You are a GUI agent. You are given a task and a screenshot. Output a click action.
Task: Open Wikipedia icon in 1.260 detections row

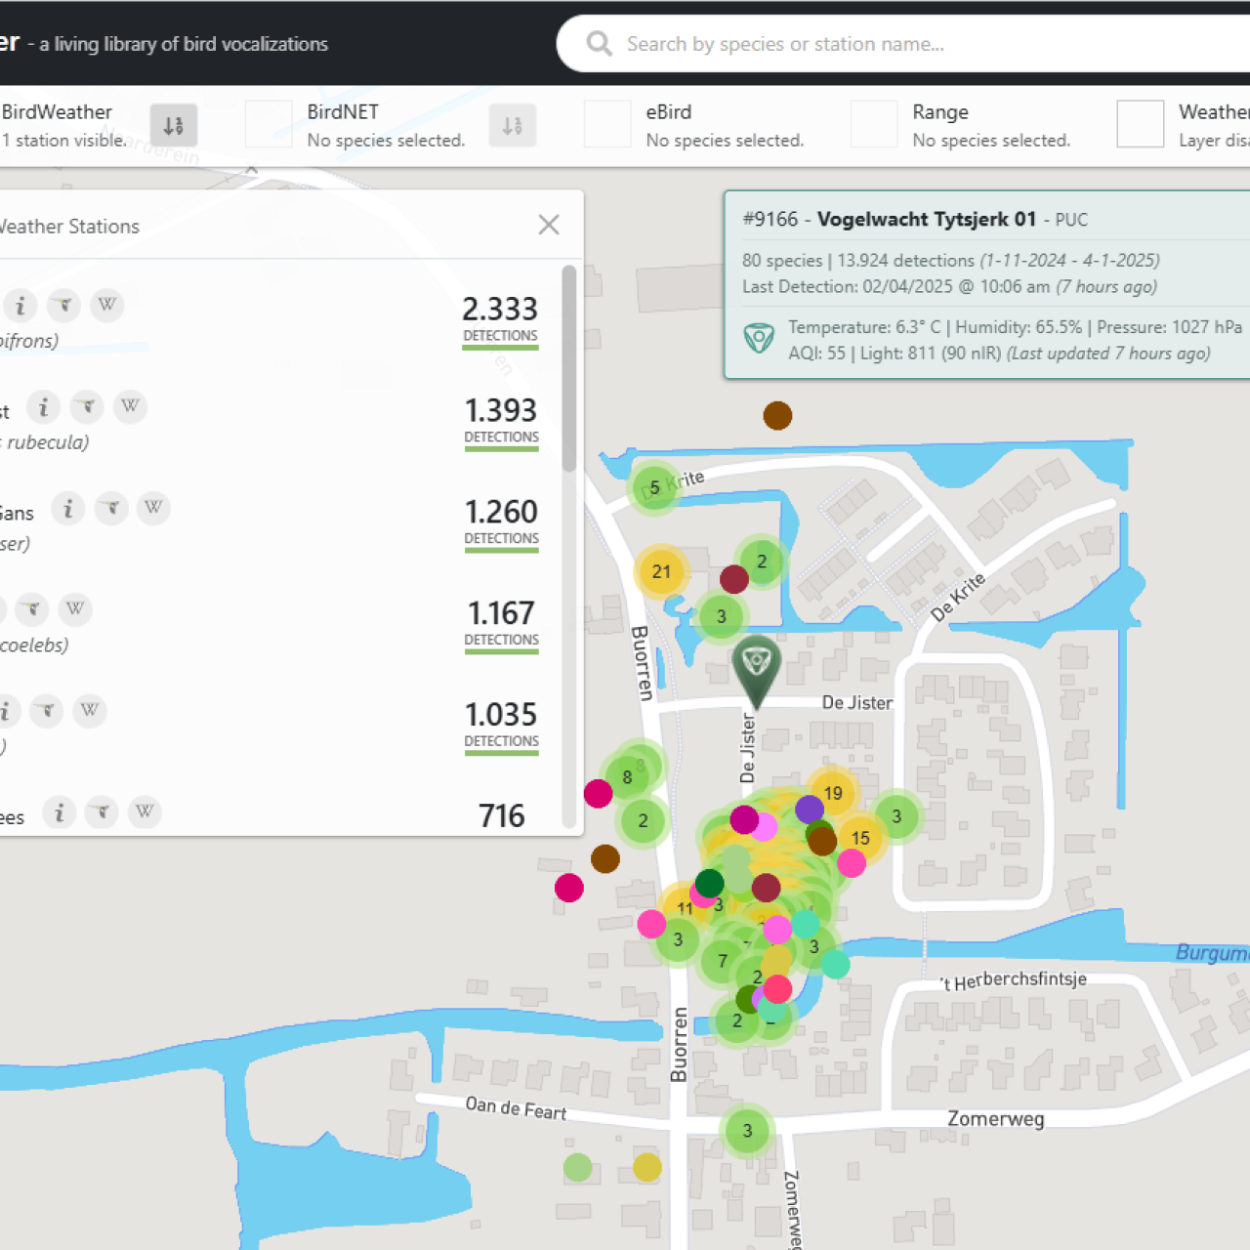[x=153, y=509]
